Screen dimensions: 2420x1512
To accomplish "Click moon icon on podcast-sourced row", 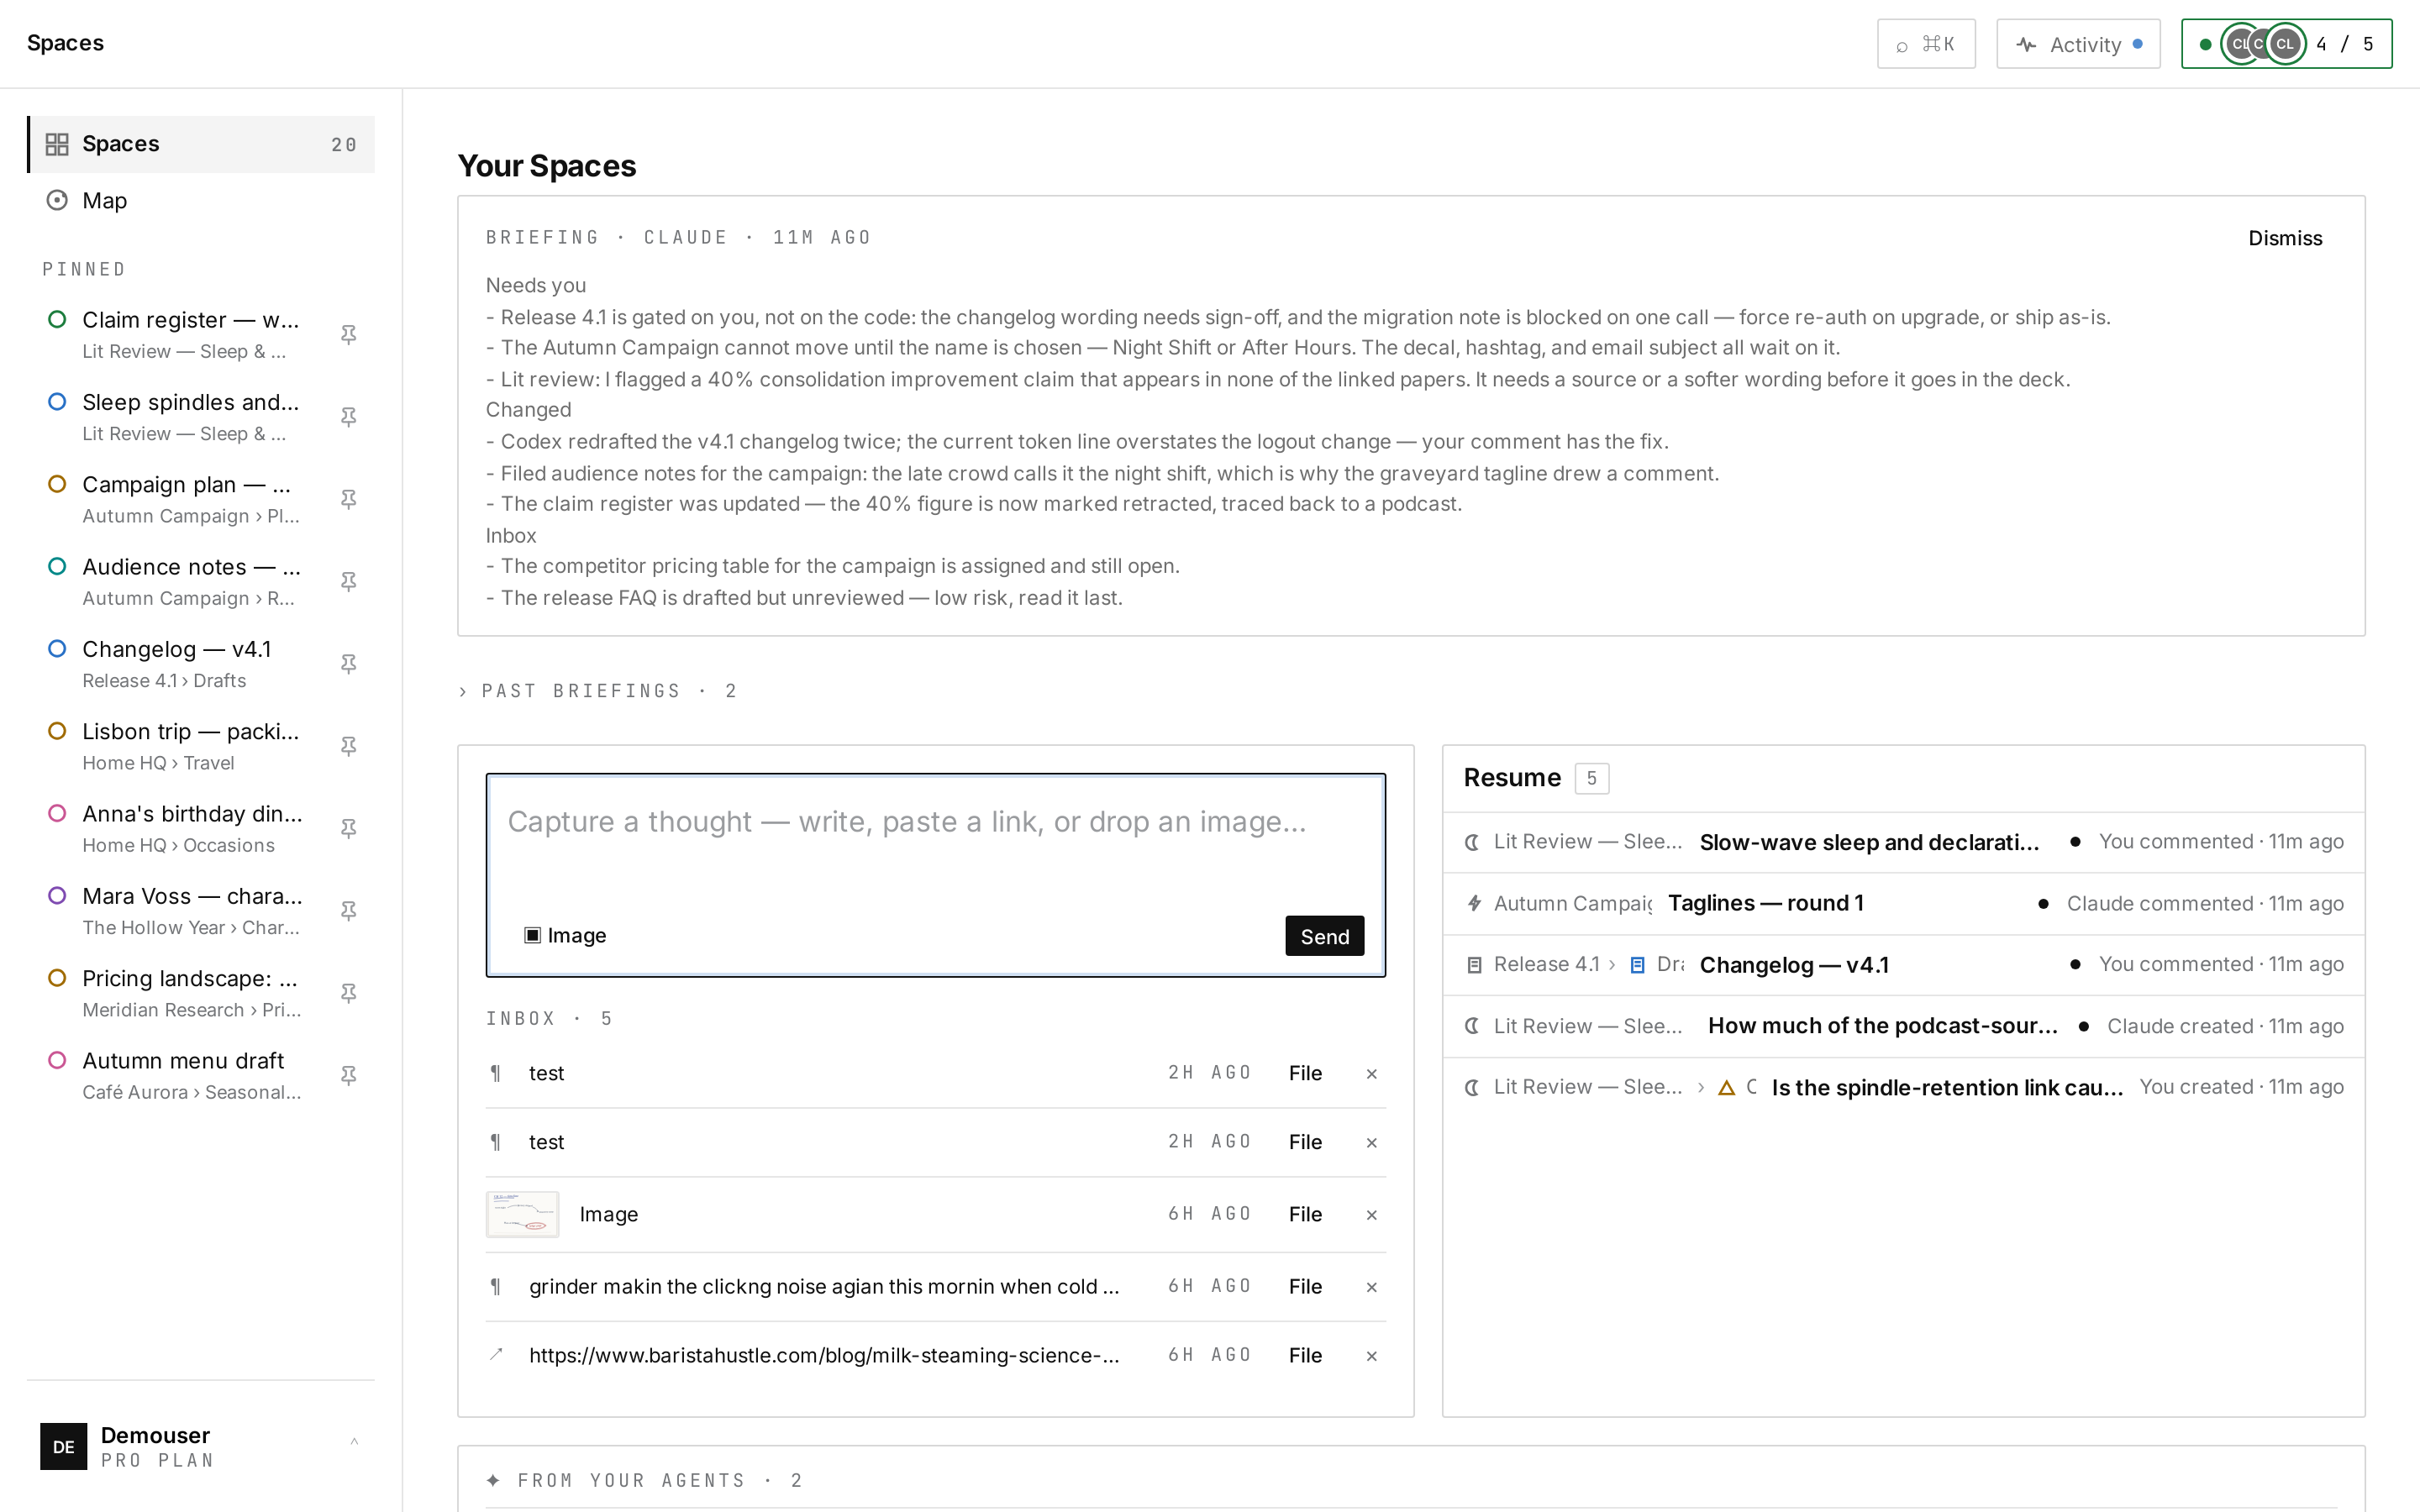I will [1472, 1026].
